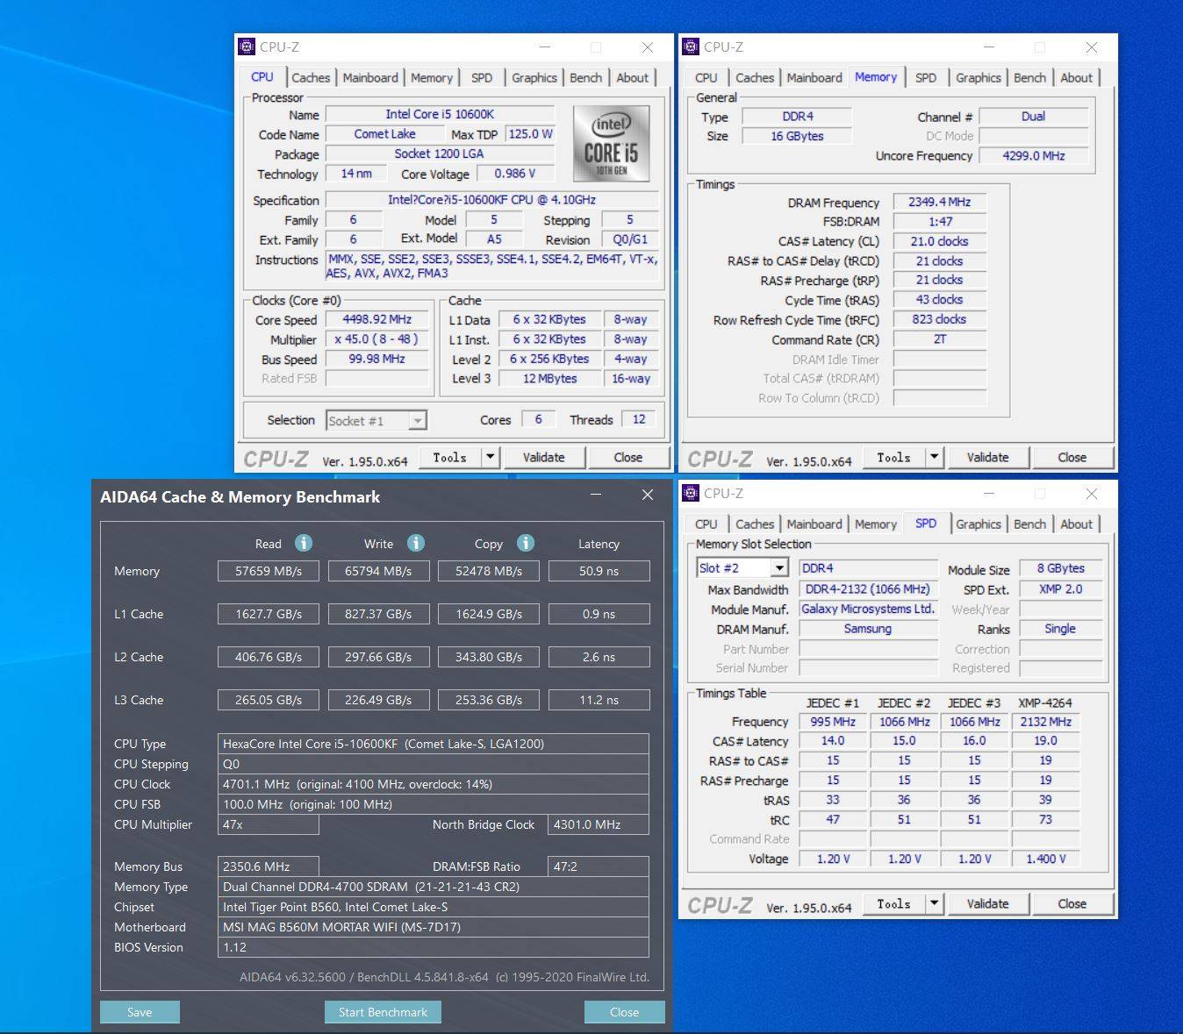Image resolution: width=1183 pixels, height=1034 pixels.
Task: Click the Read info icon in AIDA64
Action: click(x=304, y=543)
